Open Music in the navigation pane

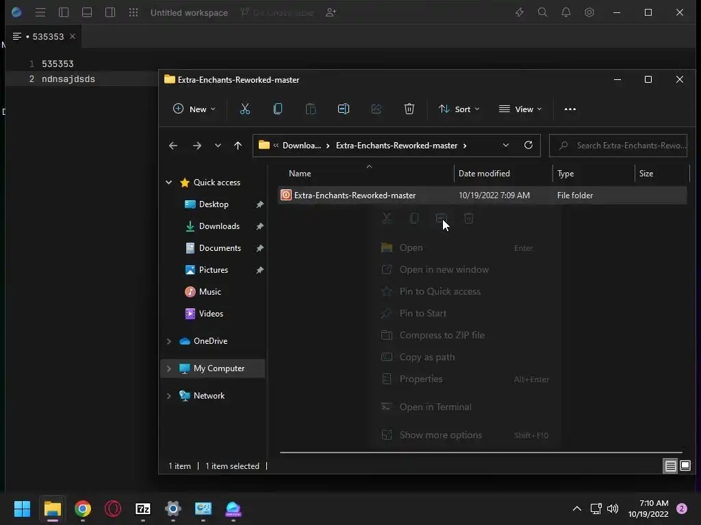pyautogui.click(x=209, y=291)
